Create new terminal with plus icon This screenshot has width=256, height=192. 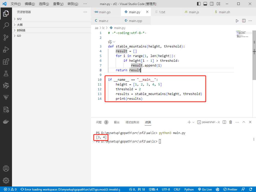pyautogui.click(x=189, y=122)
